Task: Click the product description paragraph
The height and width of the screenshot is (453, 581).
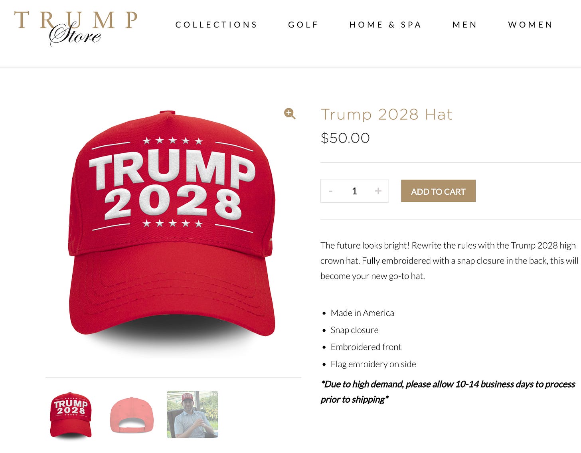Action: pos(449,261)
